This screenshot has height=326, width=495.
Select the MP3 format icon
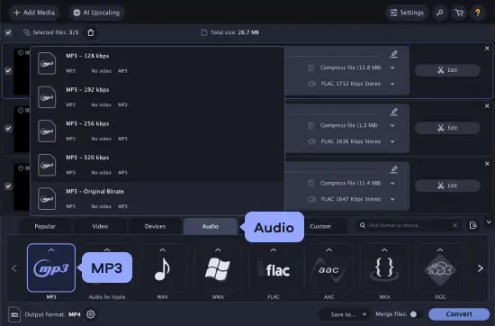click(x=51, y=267)
